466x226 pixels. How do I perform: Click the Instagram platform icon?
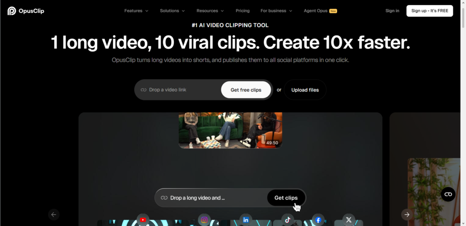(x=205, y=220)
